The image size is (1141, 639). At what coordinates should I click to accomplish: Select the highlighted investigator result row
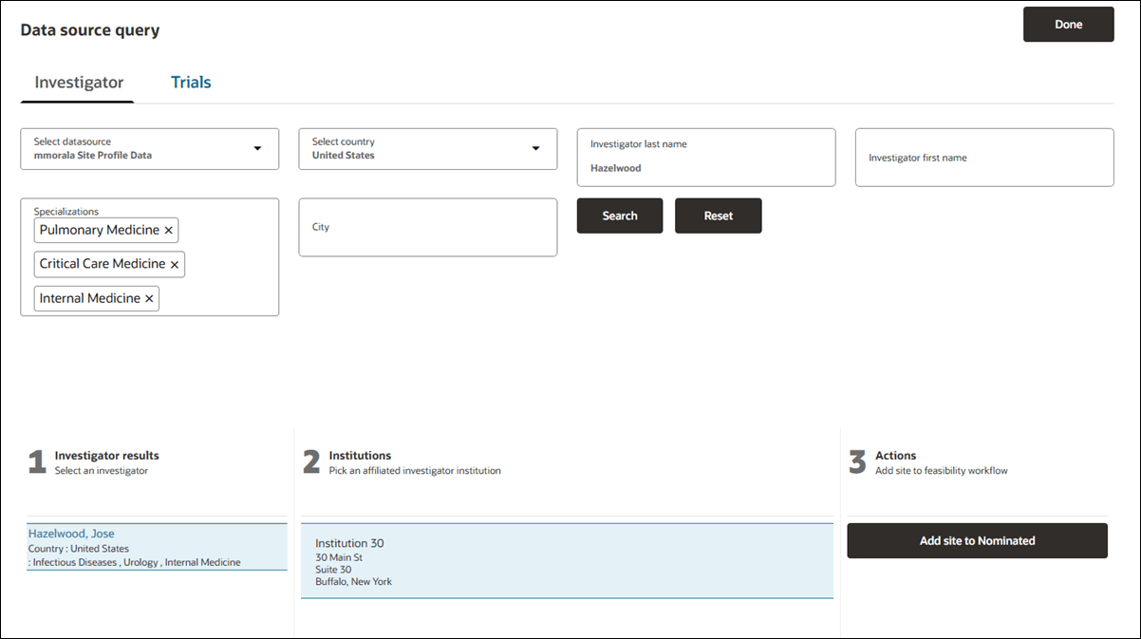(x=157, y=547)
